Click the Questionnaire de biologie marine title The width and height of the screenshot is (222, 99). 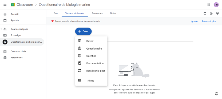(64, 5)
